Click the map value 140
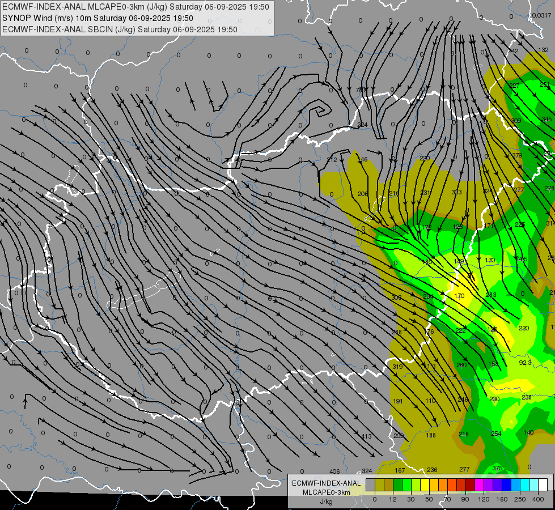This screenshot has height=510, width=555. tap(528, 432)
